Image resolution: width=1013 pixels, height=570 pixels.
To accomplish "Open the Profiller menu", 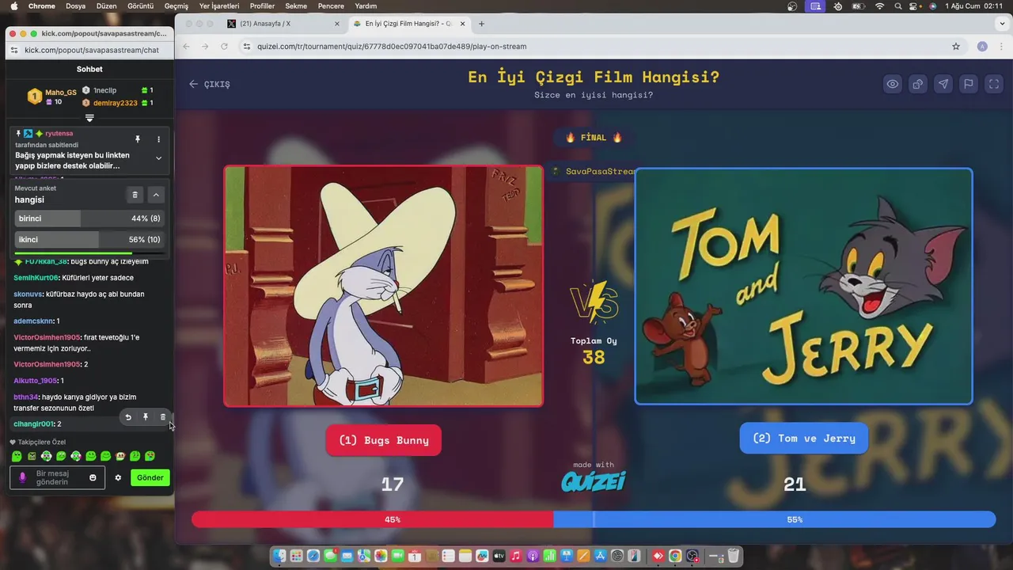I will pyautogui.click(x=262, y=6).
